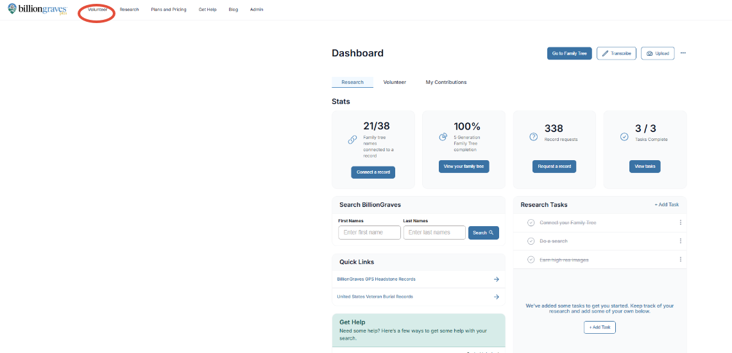Click the link icon in 21/38 stat card
The image size is (732, 353).
[352, 140]
